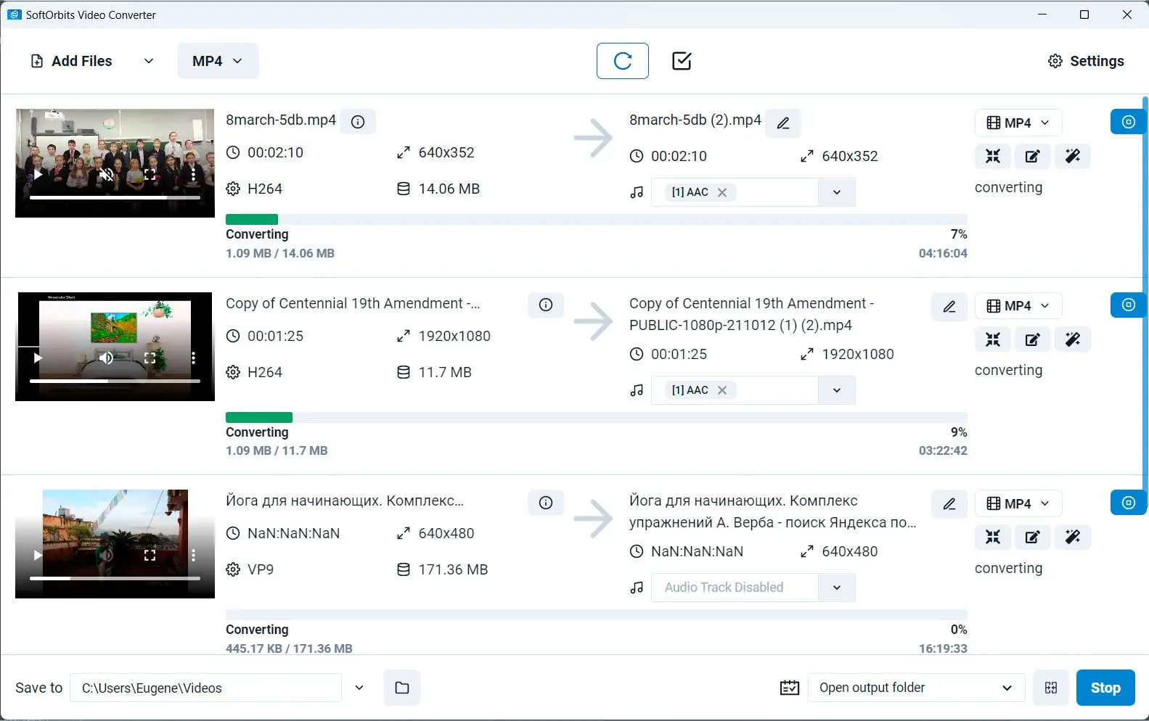Click the compress icon for 8march-5db video

coord(992,156)
